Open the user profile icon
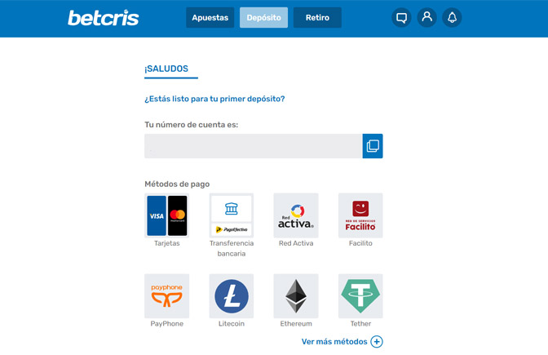The image size is (548, 355). click(x=426, y=17)
